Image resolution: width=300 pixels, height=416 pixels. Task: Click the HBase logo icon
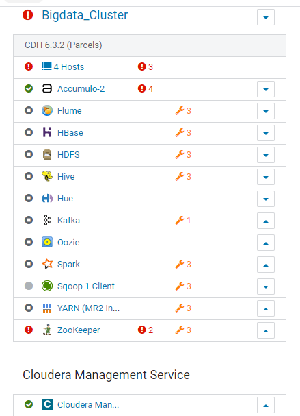click(47, 132)
